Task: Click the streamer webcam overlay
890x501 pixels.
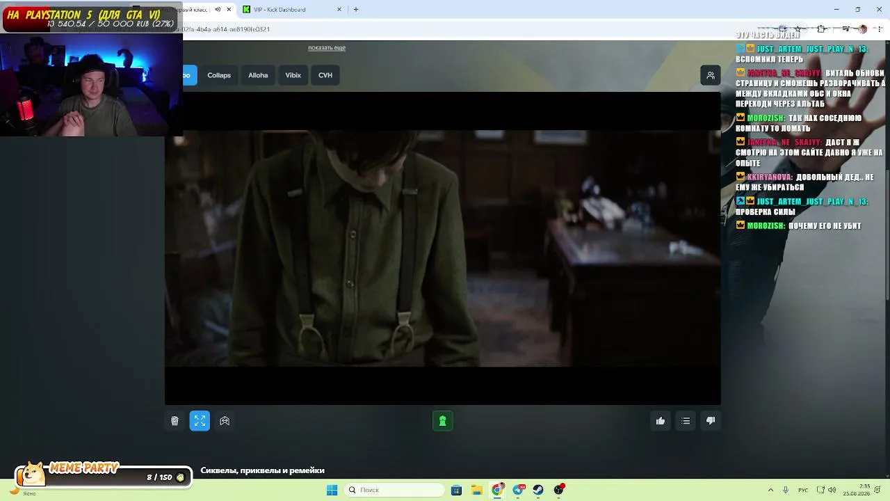Action: (x=91, y=84)
